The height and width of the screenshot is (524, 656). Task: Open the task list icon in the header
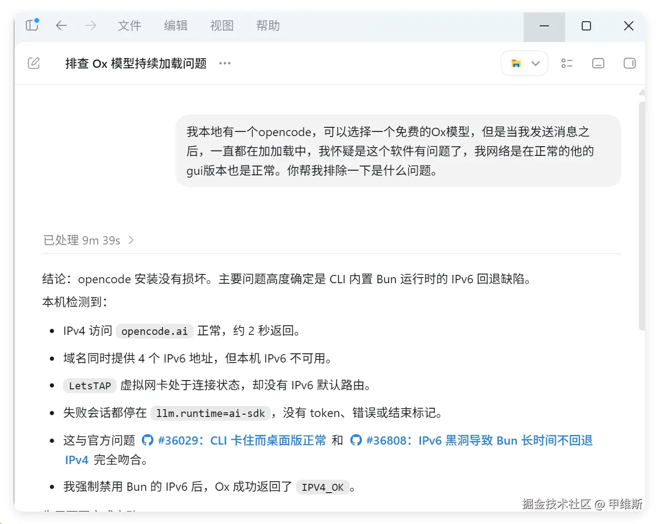[567, 63]
